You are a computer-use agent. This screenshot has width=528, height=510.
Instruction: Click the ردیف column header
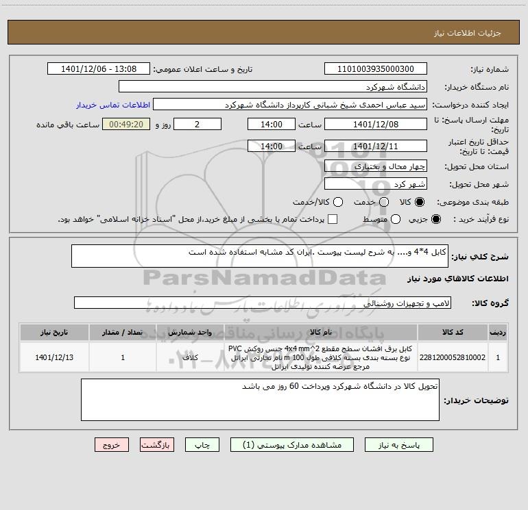(x=498, y=332)
